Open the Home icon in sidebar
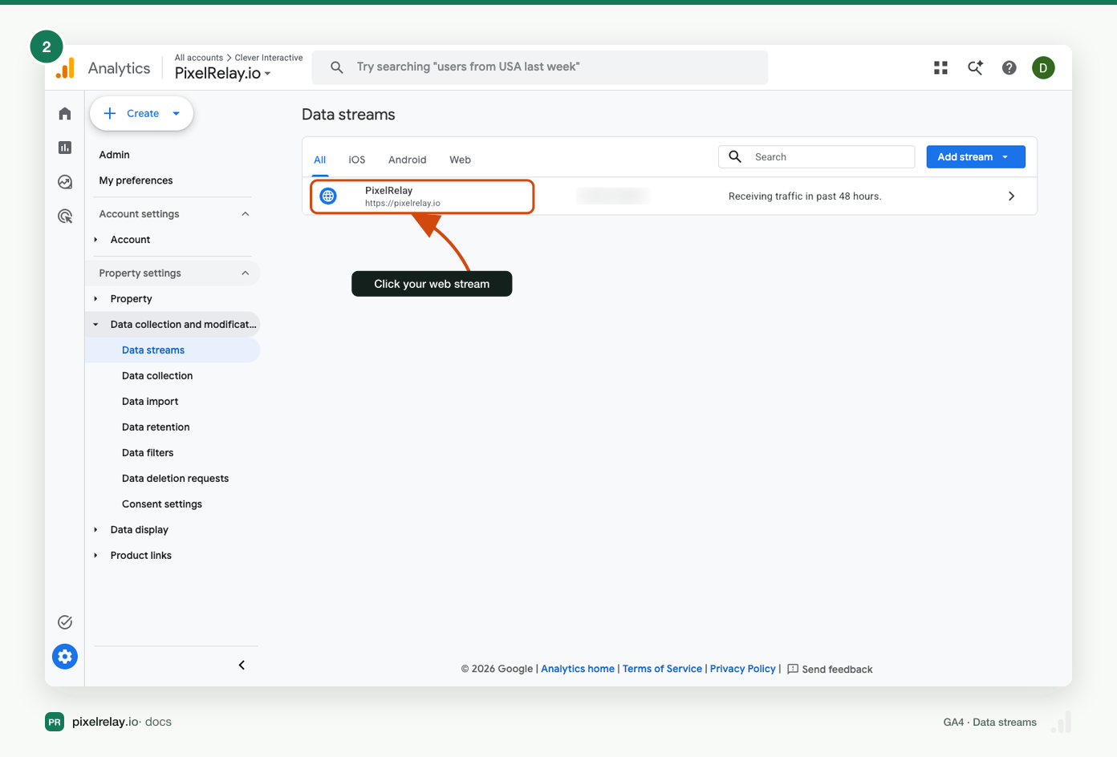Screen dimensions: 1117x757 pyautogui.click(x=65, y=114)
